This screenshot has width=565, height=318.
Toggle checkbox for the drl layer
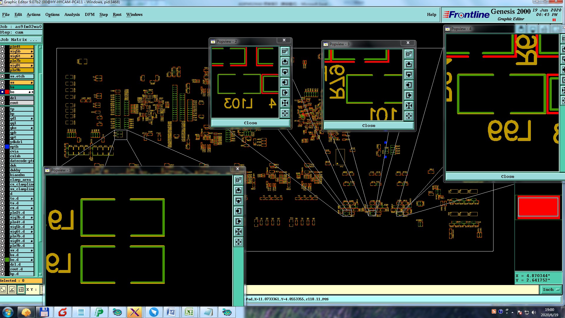pyautogui.click(x=2, y=98)
